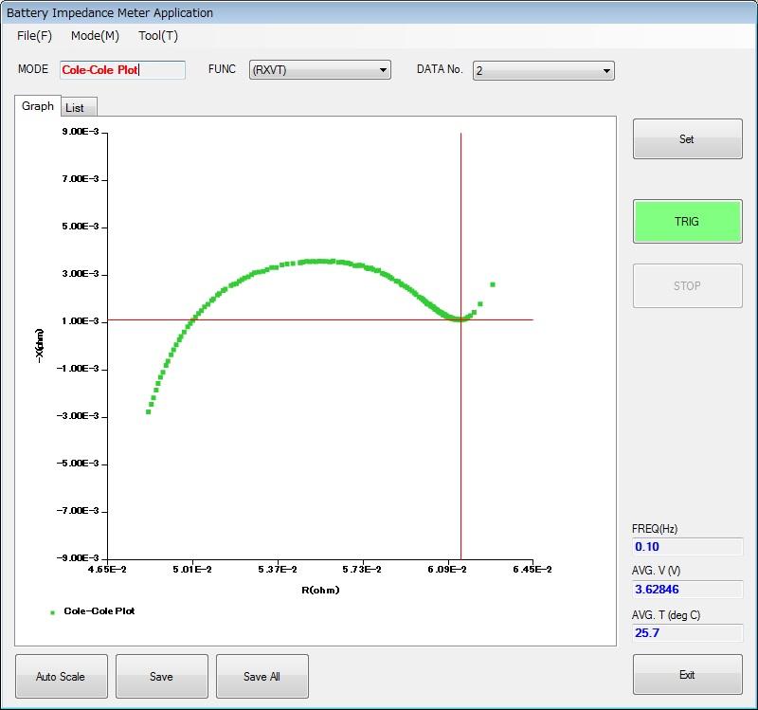Click the Cole-Cole Plot legend label

point(99,610)
